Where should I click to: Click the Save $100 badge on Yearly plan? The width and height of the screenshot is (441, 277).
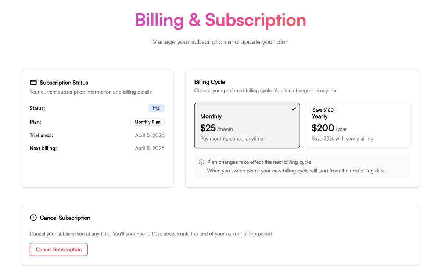point(323,110)
